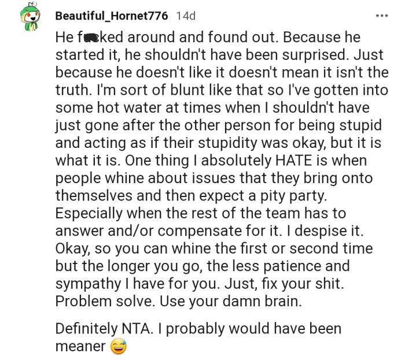
Task: Click the Beautiful_Hornet776 avatar icon
Action: 30,20
